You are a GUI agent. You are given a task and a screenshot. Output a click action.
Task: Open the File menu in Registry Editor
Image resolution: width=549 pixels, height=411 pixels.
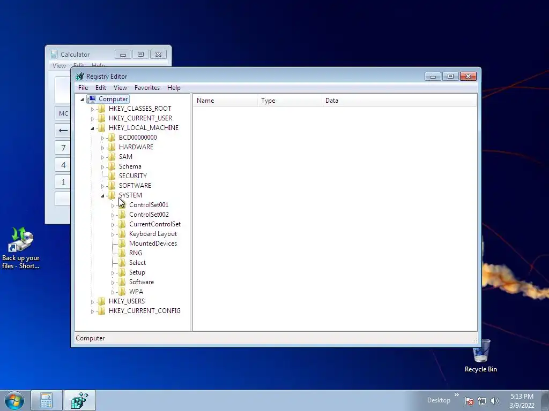click(x=83, y=88)
